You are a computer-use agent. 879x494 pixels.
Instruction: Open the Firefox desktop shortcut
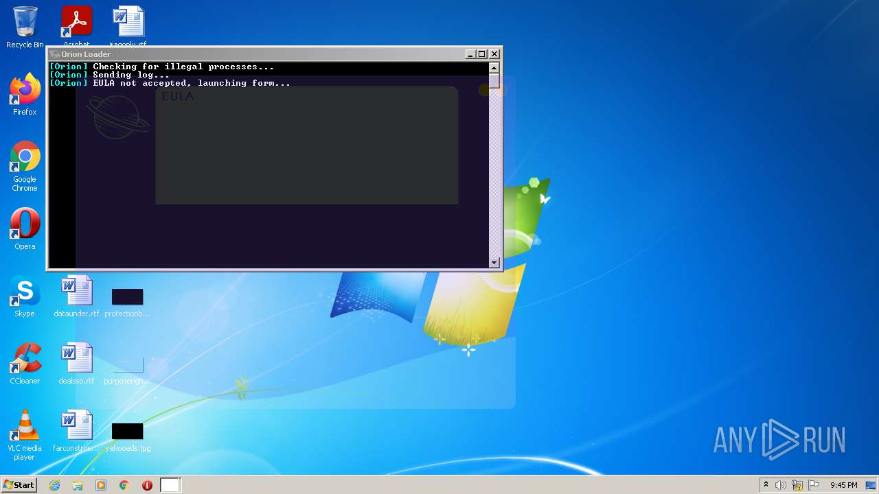click(x=25, y=95)
